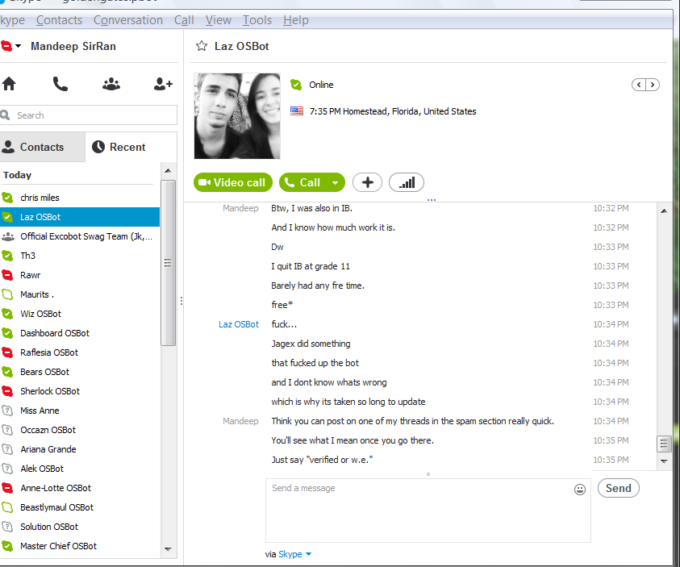
Task: Click the plus add-to-conversation button
Action: 367,182
